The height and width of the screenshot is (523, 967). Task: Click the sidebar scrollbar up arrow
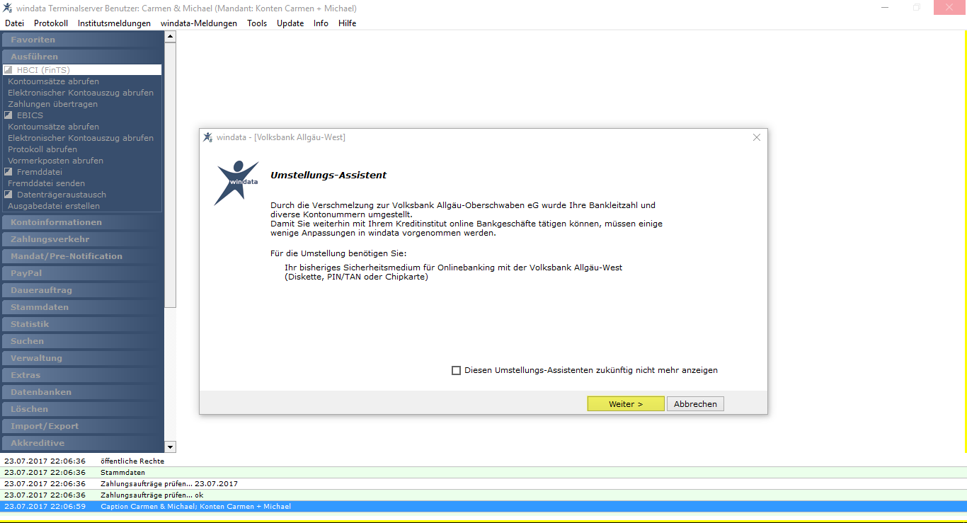170,36
